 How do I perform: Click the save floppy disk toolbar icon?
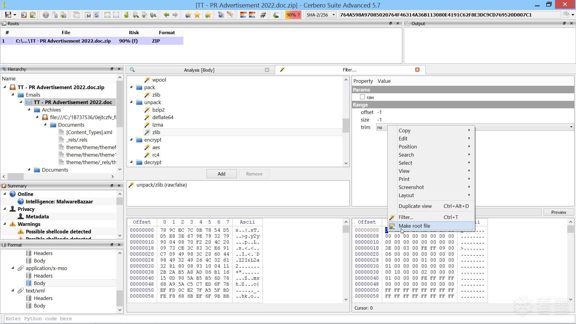click(8, 15)
